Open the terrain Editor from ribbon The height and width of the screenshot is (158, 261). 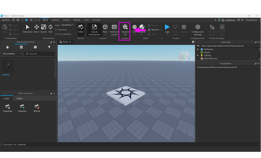click(x=81, y=28)
